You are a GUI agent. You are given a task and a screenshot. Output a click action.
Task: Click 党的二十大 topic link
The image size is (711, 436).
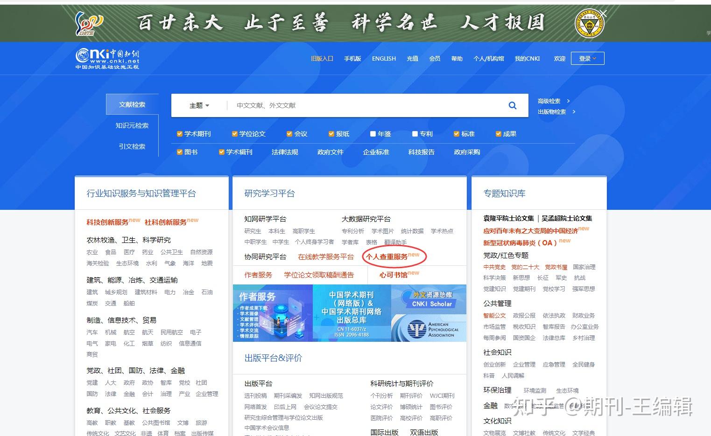pos(525,267)
